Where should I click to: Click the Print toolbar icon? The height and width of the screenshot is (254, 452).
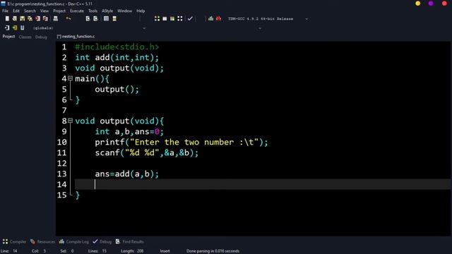(56, 19)
